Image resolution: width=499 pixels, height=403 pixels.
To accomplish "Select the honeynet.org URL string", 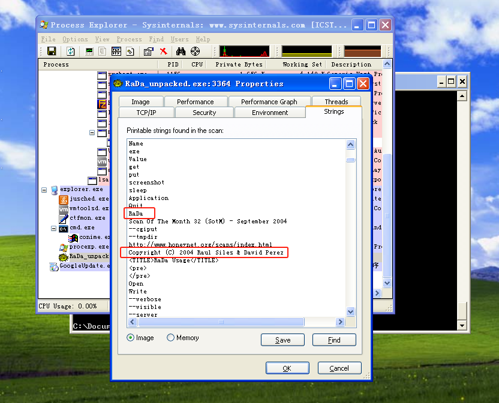I will click(x=200, y=244).
